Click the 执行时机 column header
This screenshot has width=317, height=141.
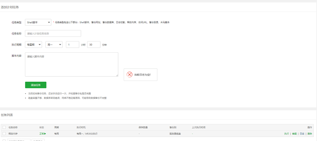pos(81,127)
